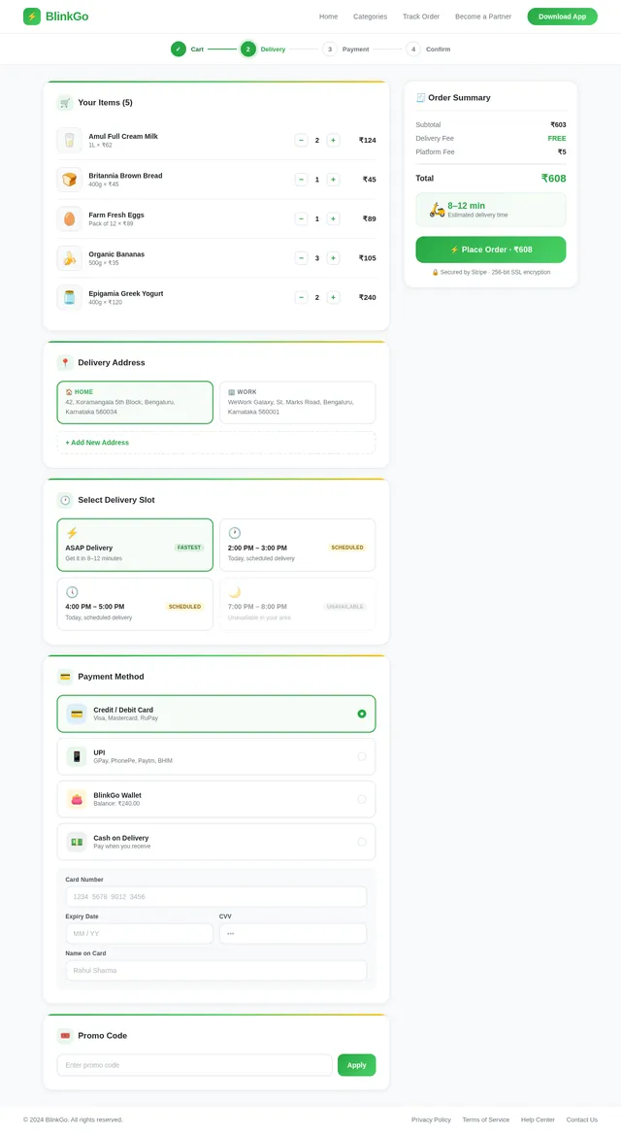
Task: Choose the WORK delivery address card
Action: point(297,402)
